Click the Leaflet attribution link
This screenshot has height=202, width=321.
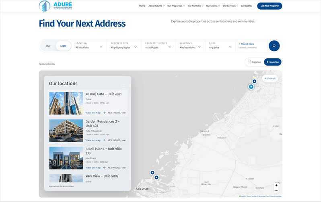243,196
